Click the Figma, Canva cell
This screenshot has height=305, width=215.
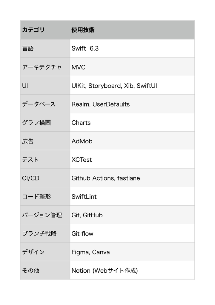(90, 252)
